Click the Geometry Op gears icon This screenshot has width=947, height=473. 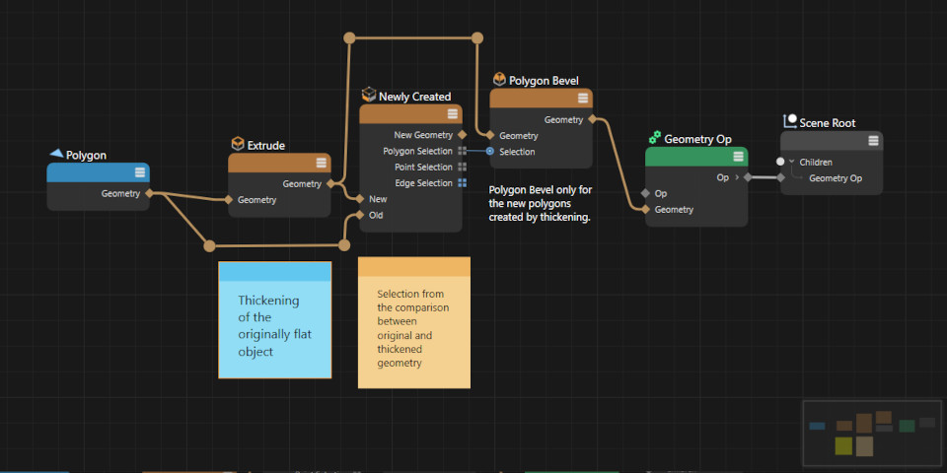click(654, 139)
